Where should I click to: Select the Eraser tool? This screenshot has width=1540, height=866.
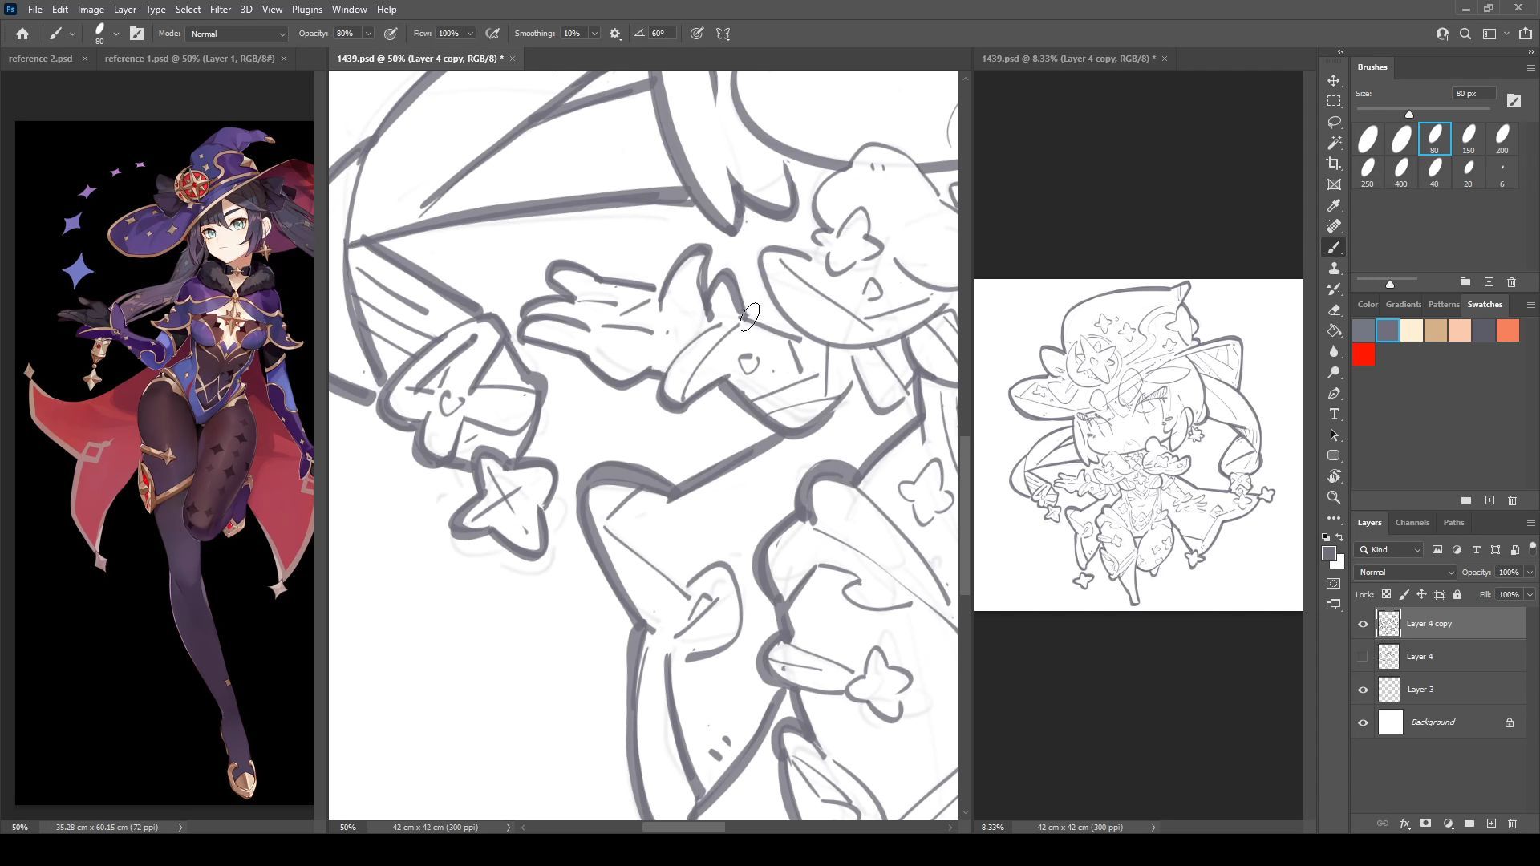tap(1334, 310)
